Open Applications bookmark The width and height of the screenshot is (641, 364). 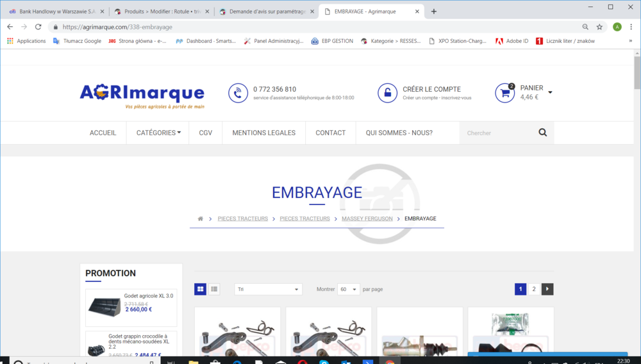pyautogui.click(x=26, y=41)
